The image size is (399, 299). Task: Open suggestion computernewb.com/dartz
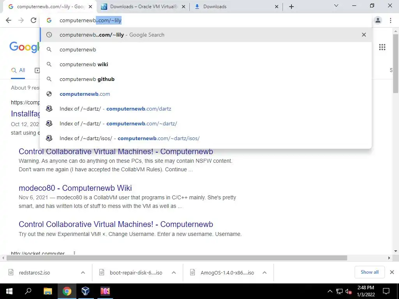(206, 109)
